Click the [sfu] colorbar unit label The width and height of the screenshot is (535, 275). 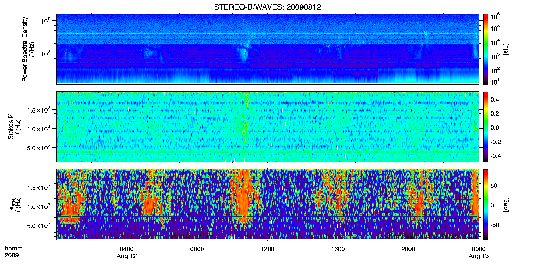tap(506, 49)
